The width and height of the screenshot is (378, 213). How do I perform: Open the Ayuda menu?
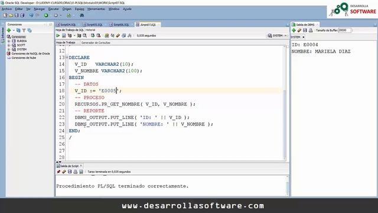pos(127,9)
